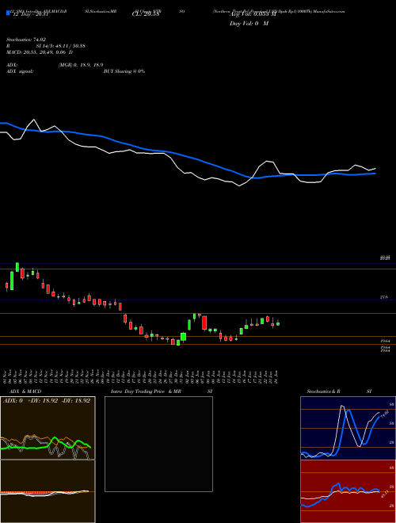This screenshot has height=523, width=396.
Task: Click the blue Stochastics chart panel
Action: [x=348, y=428]
